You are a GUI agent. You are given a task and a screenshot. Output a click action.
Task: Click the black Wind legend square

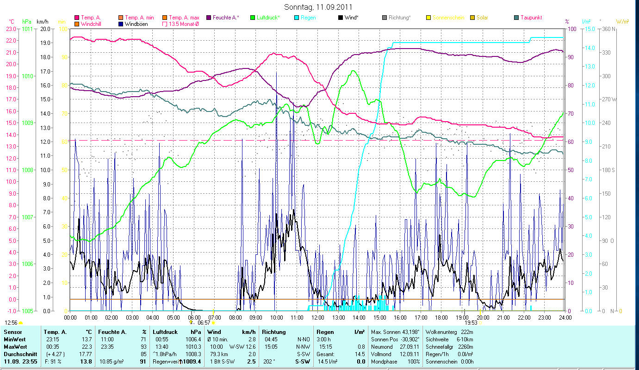[341, 18]
